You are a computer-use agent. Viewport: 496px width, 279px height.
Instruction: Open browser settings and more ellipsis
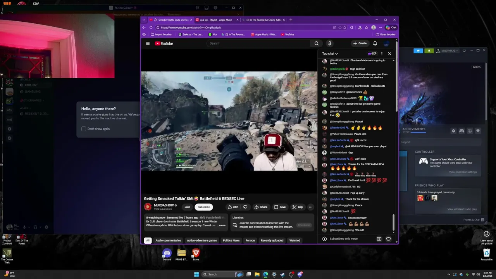380,28
